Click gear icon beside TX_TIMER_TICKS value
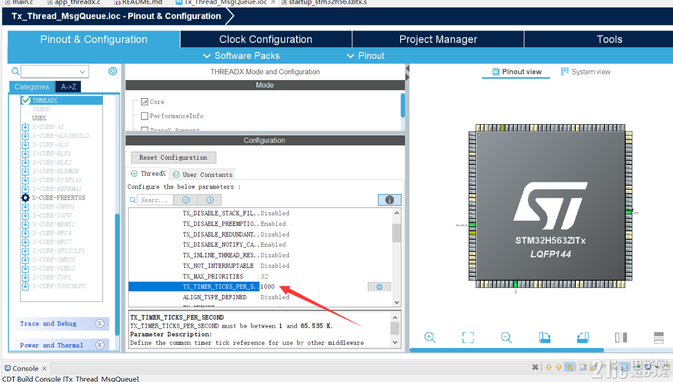673x382 pixels. click(379, 286)
